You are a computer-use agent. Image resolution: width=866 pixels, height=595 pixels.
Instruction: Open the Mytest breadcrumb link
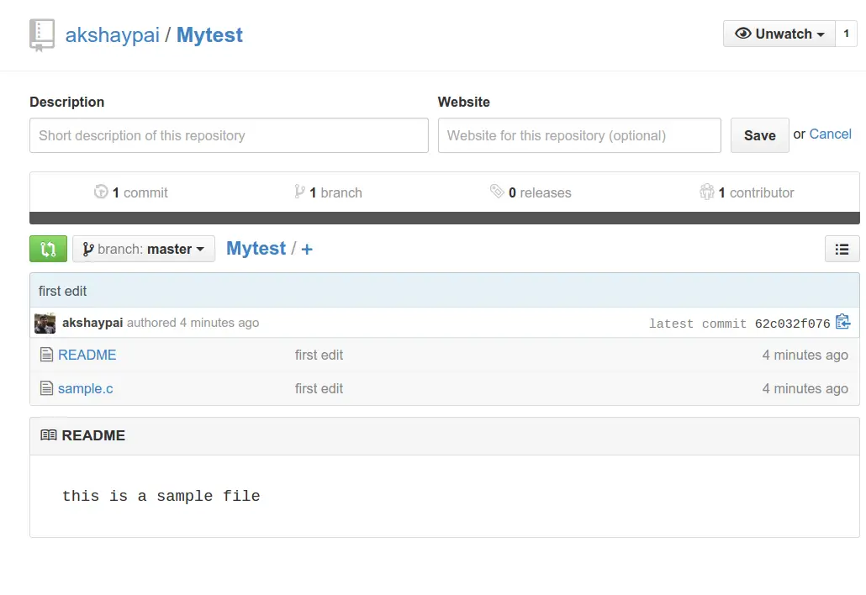256,249
